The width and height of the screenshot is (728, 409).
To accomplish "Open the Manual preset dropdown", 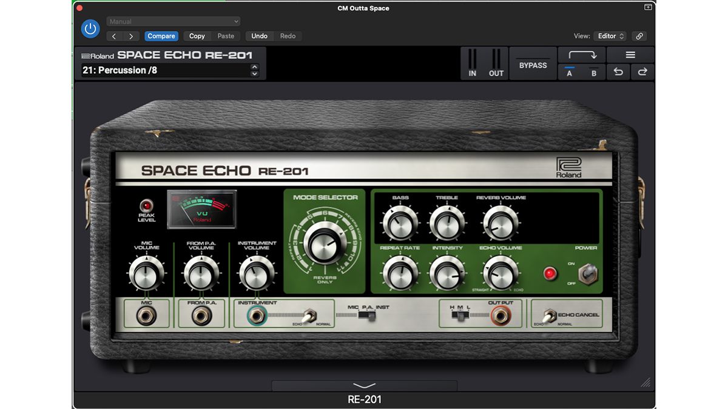I will 173,21.
